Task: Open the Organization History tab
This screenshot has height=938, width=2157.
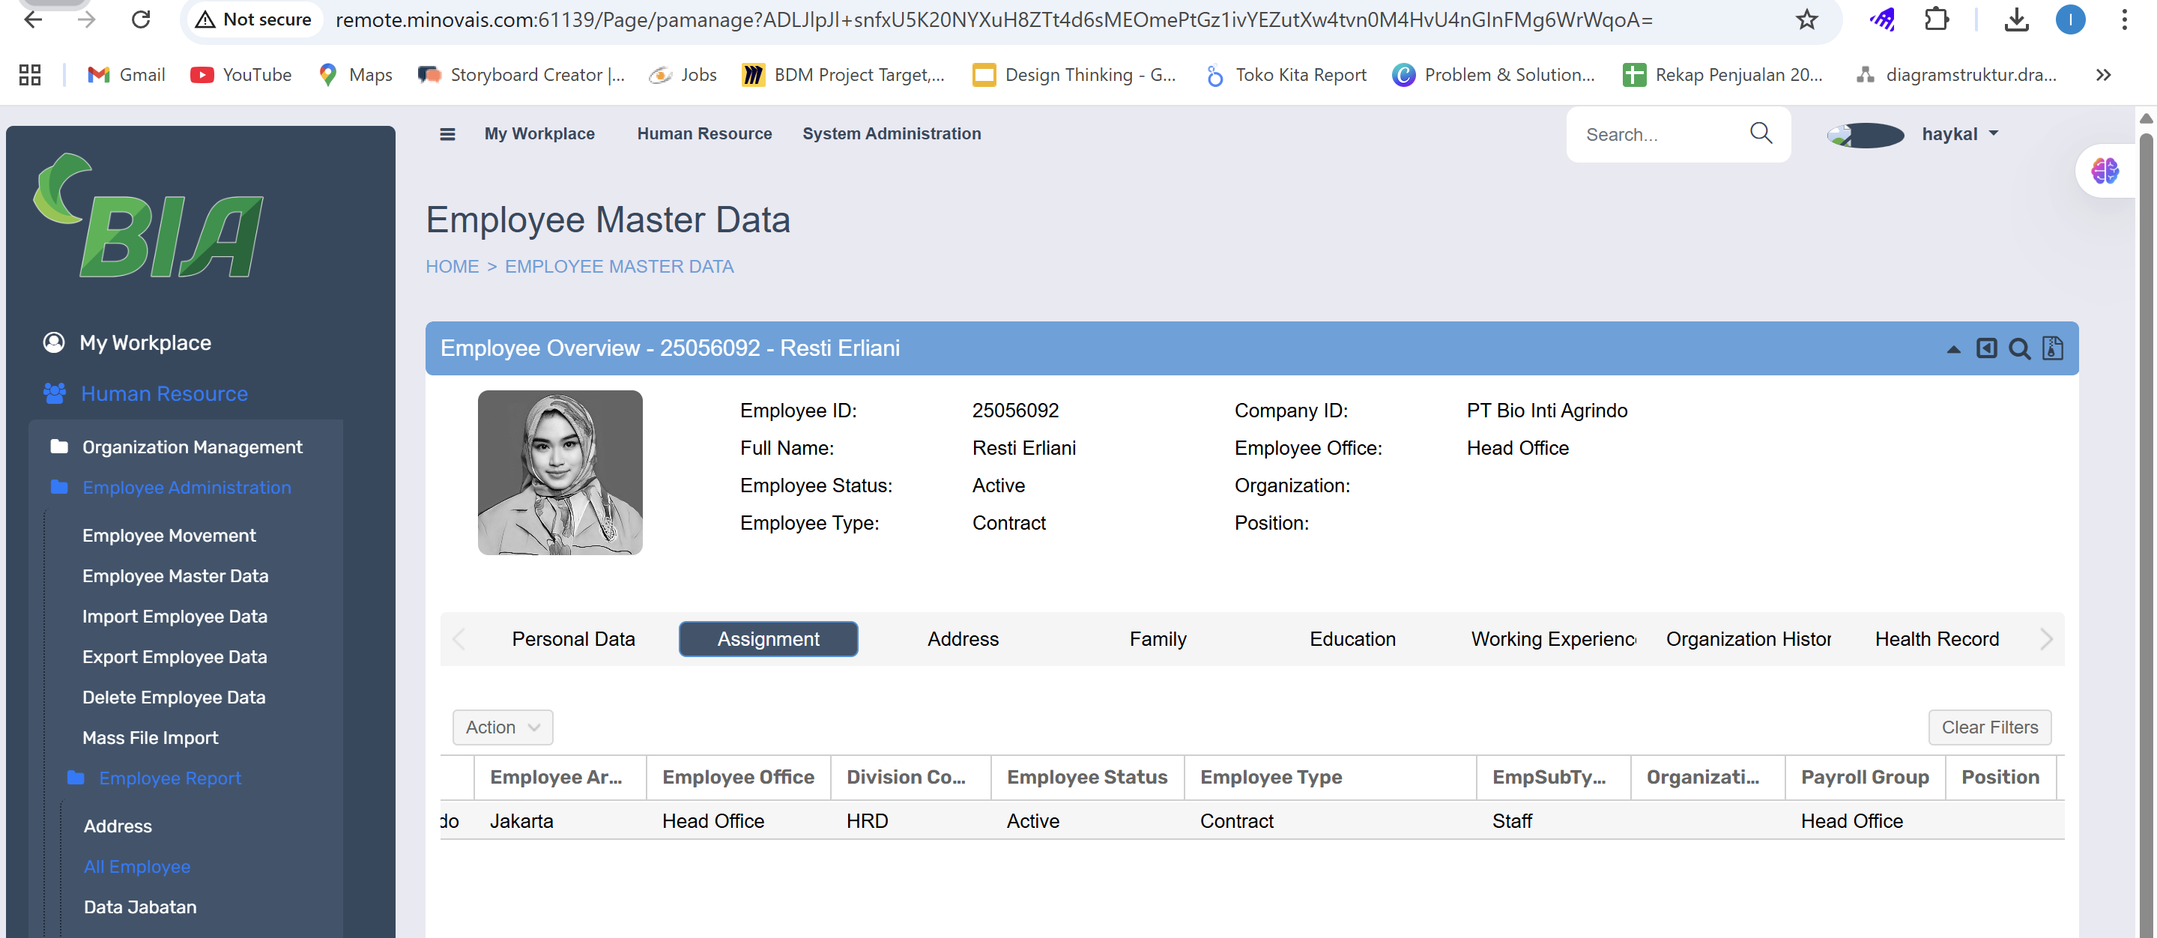Action: point(1749,639)
